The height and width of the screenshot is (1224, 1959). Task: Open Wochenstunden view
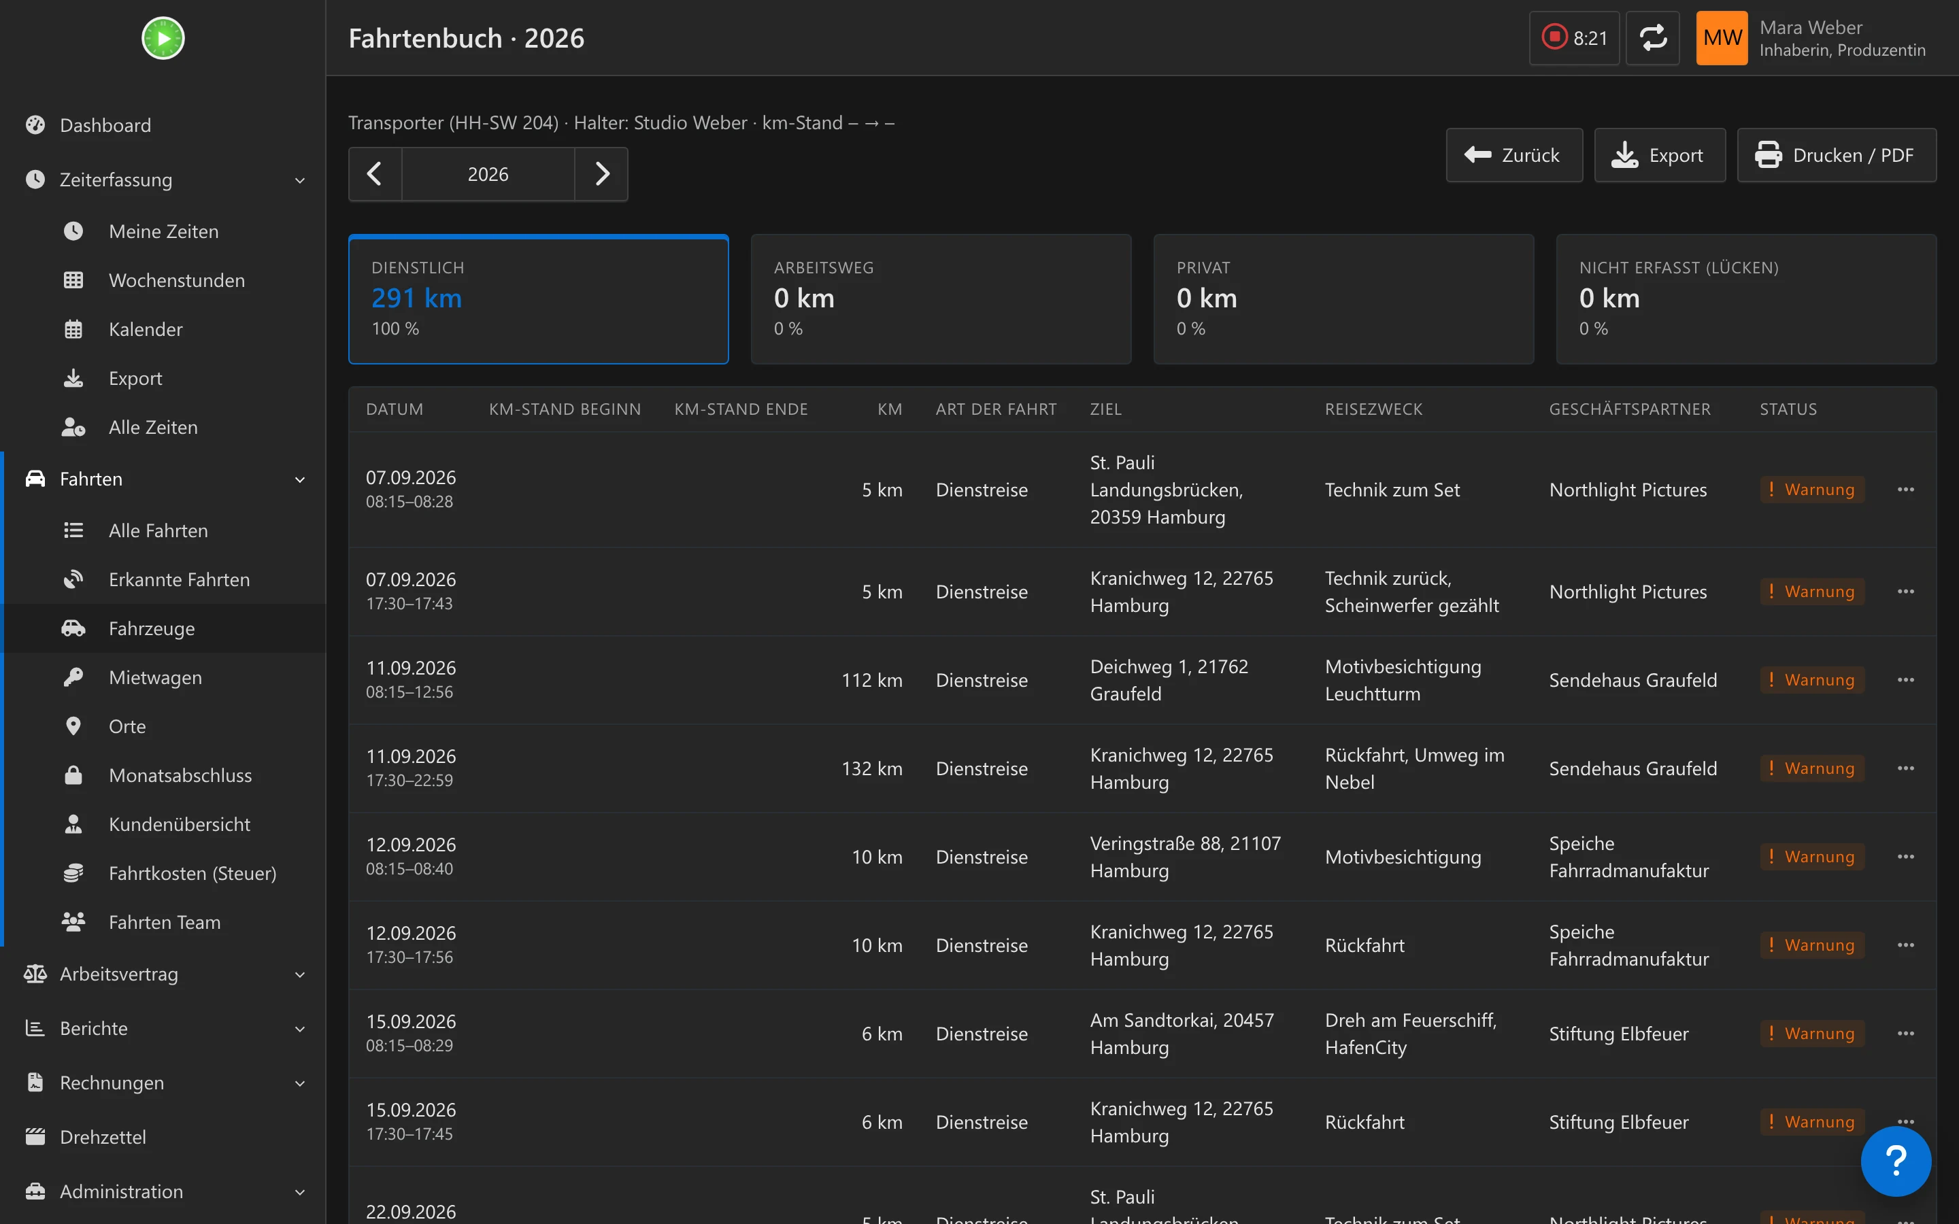click(x=163, y=280)
